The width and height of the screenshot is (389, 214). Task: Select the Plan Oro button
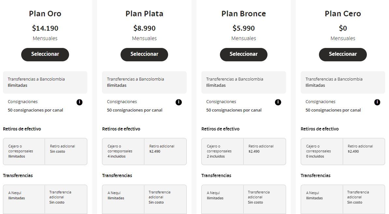tap(45, 54)
